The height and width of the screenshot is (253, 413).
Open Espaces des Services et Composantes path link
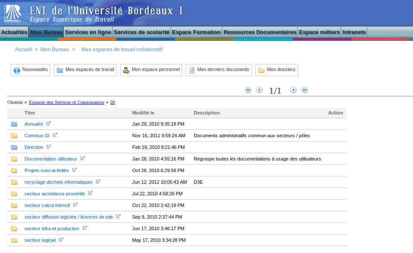(x=66, y=102)
